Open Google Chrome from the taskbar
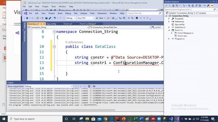Screen dimensions: 218x122 (105, 119)
